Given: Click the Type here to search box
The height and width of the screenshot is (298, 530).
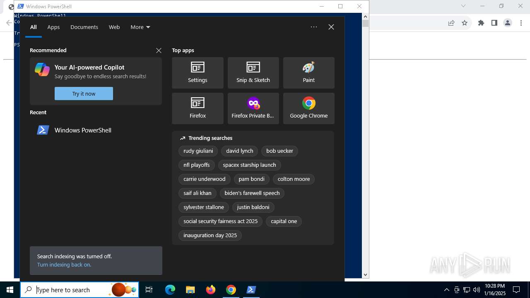Looking at the screenshot, I should point(79,290).
